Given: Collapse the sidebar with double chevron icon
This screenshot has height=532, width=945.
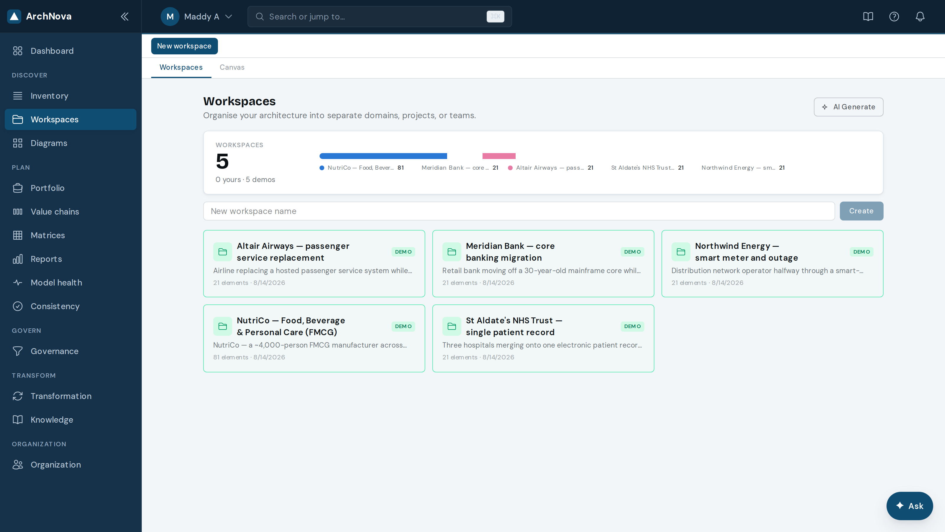Looking at the screenshot, I should tap(125, 17).
